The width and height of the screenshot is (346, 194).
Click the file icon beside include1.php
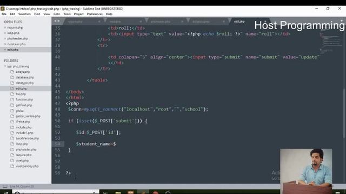pos(12,133)
